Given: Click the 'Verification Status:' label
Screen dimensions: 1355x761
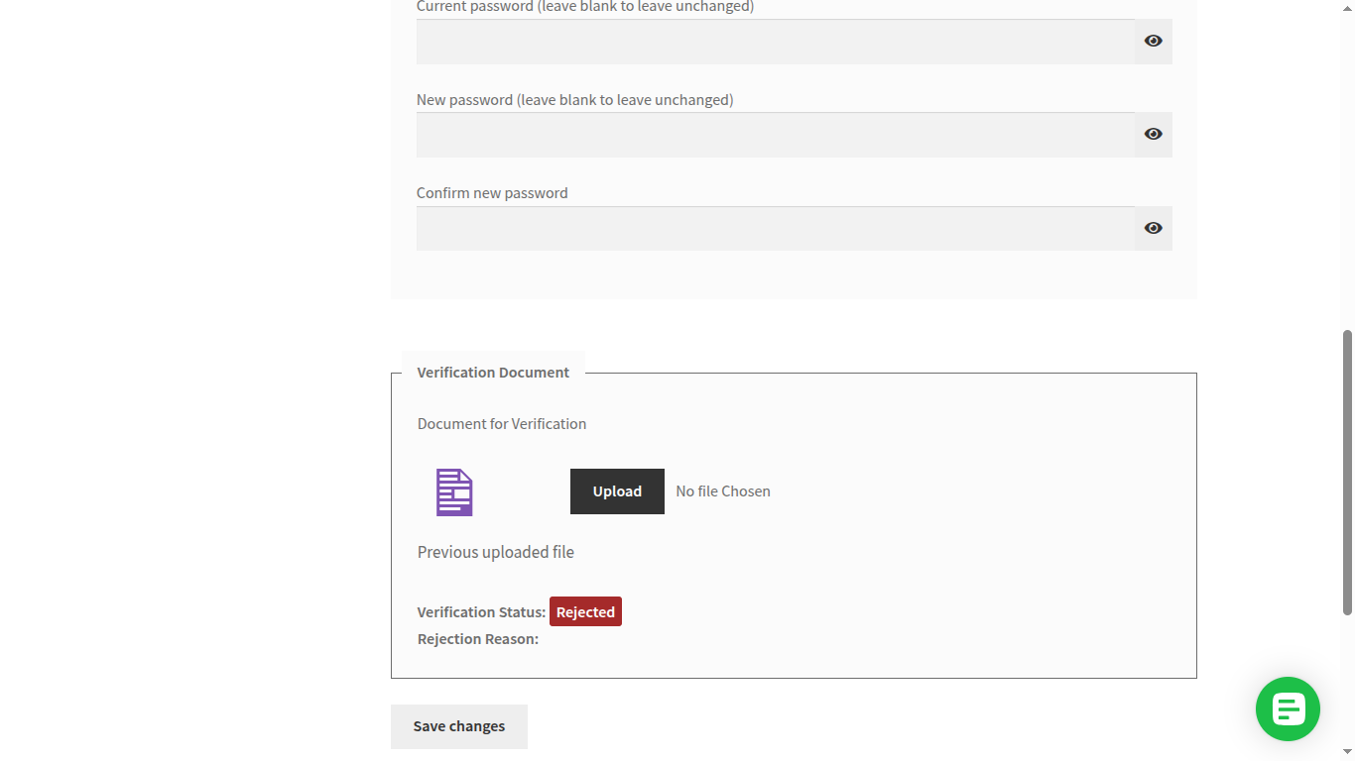Looking at the screenshot, I should [481, 612].
